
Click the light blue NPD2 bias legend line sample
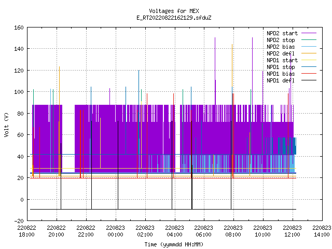click(309, 47)
